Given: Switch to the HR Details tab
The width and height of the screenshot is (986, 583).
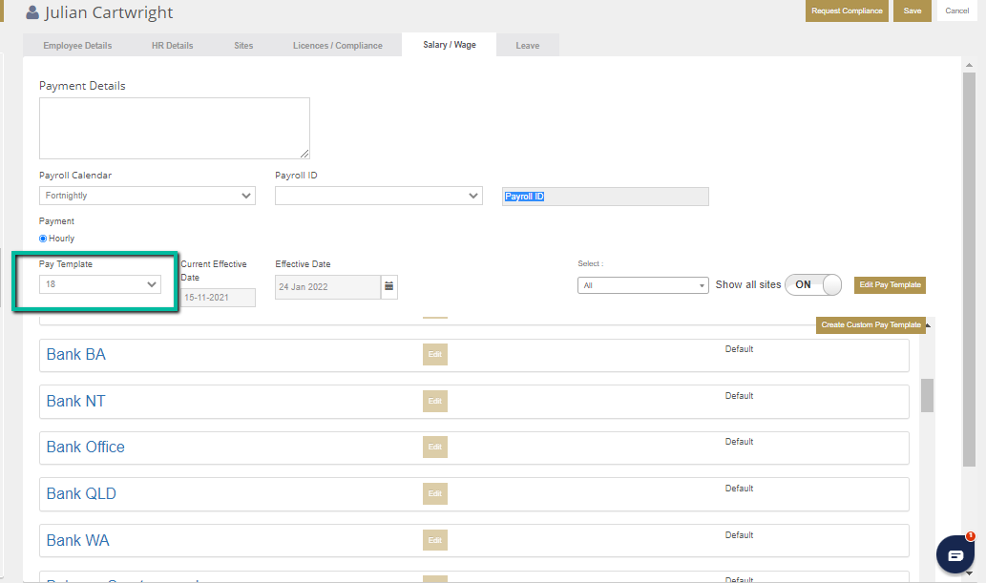Looking at the screenshot, I should (173, 45).
